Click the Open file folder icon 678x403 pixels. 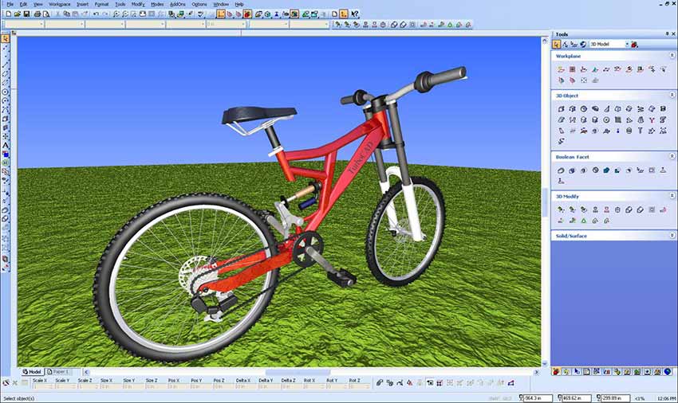tap(16, 14)
